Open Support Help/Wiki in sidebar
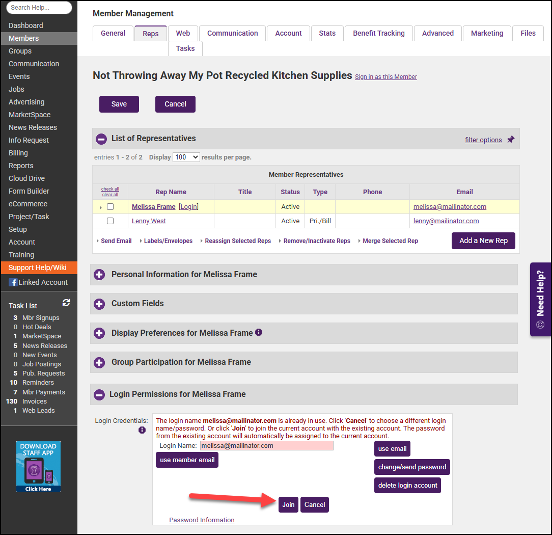Viewport: 552px width, 535px height. point(39,267)
